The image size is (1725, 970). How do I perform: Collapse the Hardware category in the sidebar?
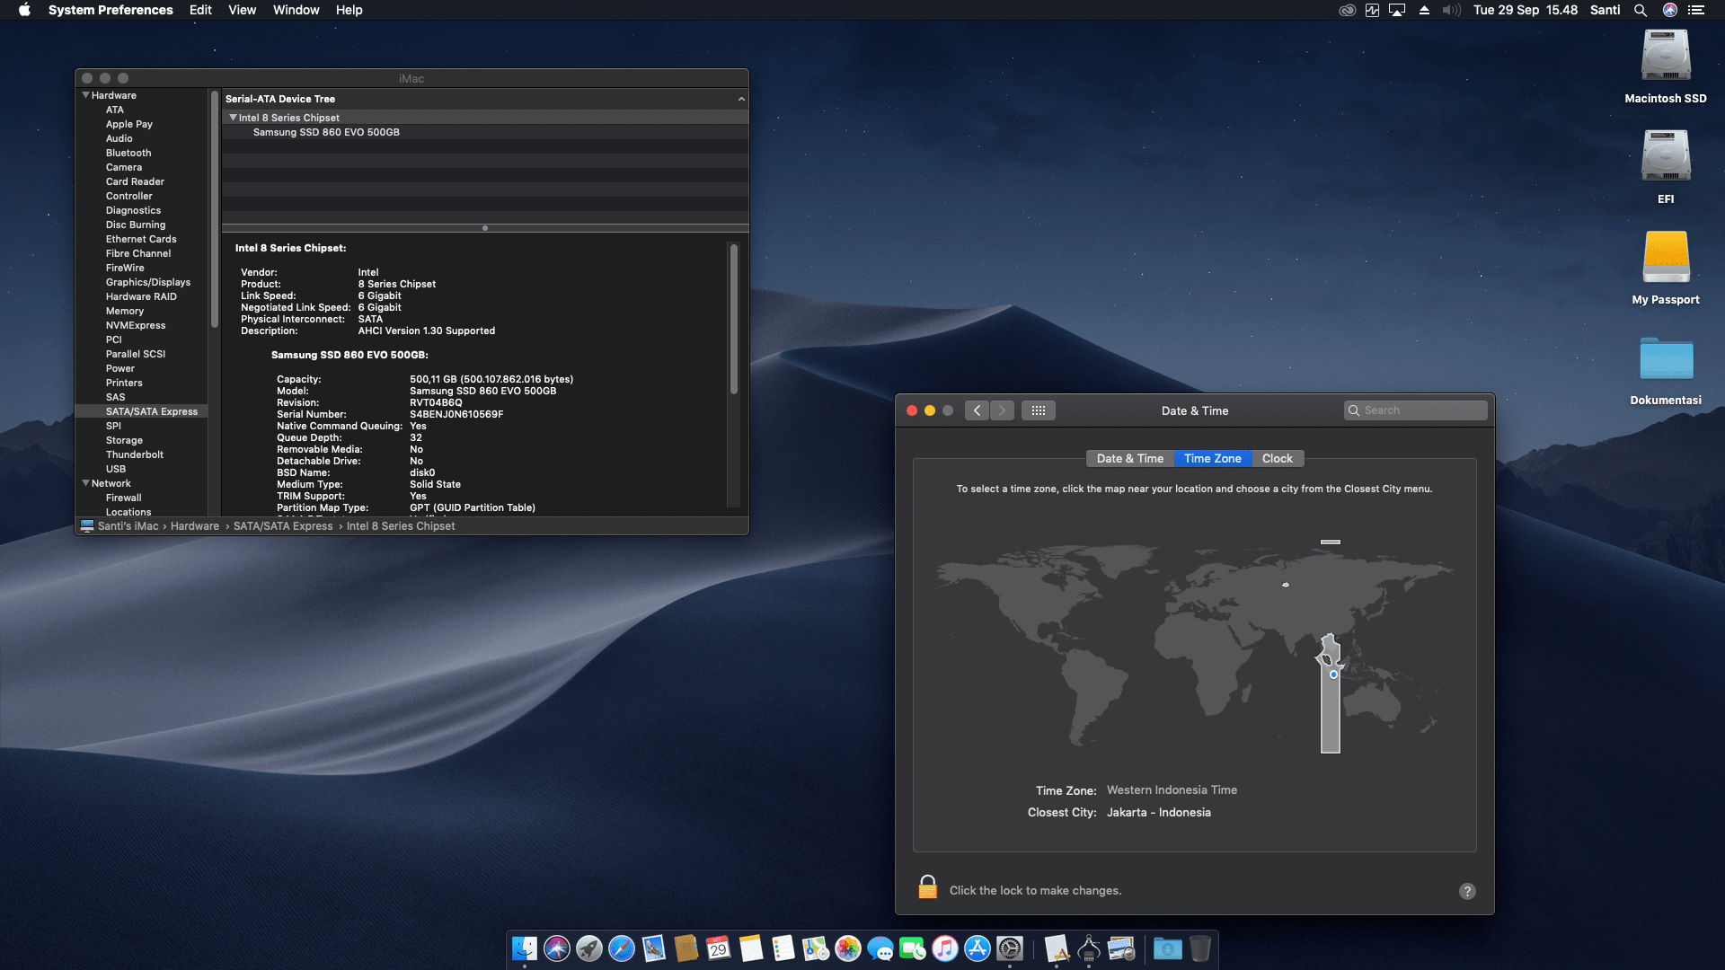[86, 95]
